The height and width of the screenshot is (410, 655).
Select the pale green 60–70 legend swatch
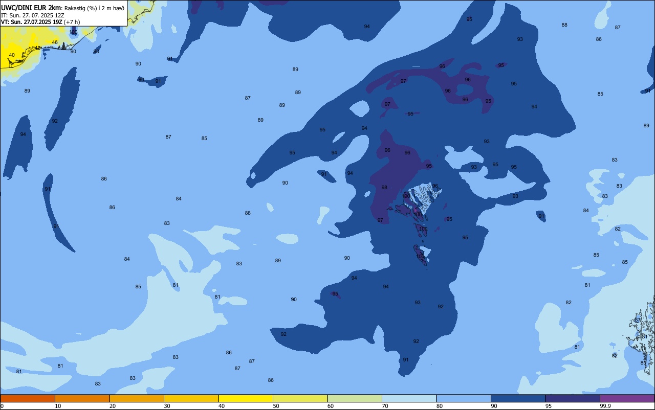click(x=355, y=398)
